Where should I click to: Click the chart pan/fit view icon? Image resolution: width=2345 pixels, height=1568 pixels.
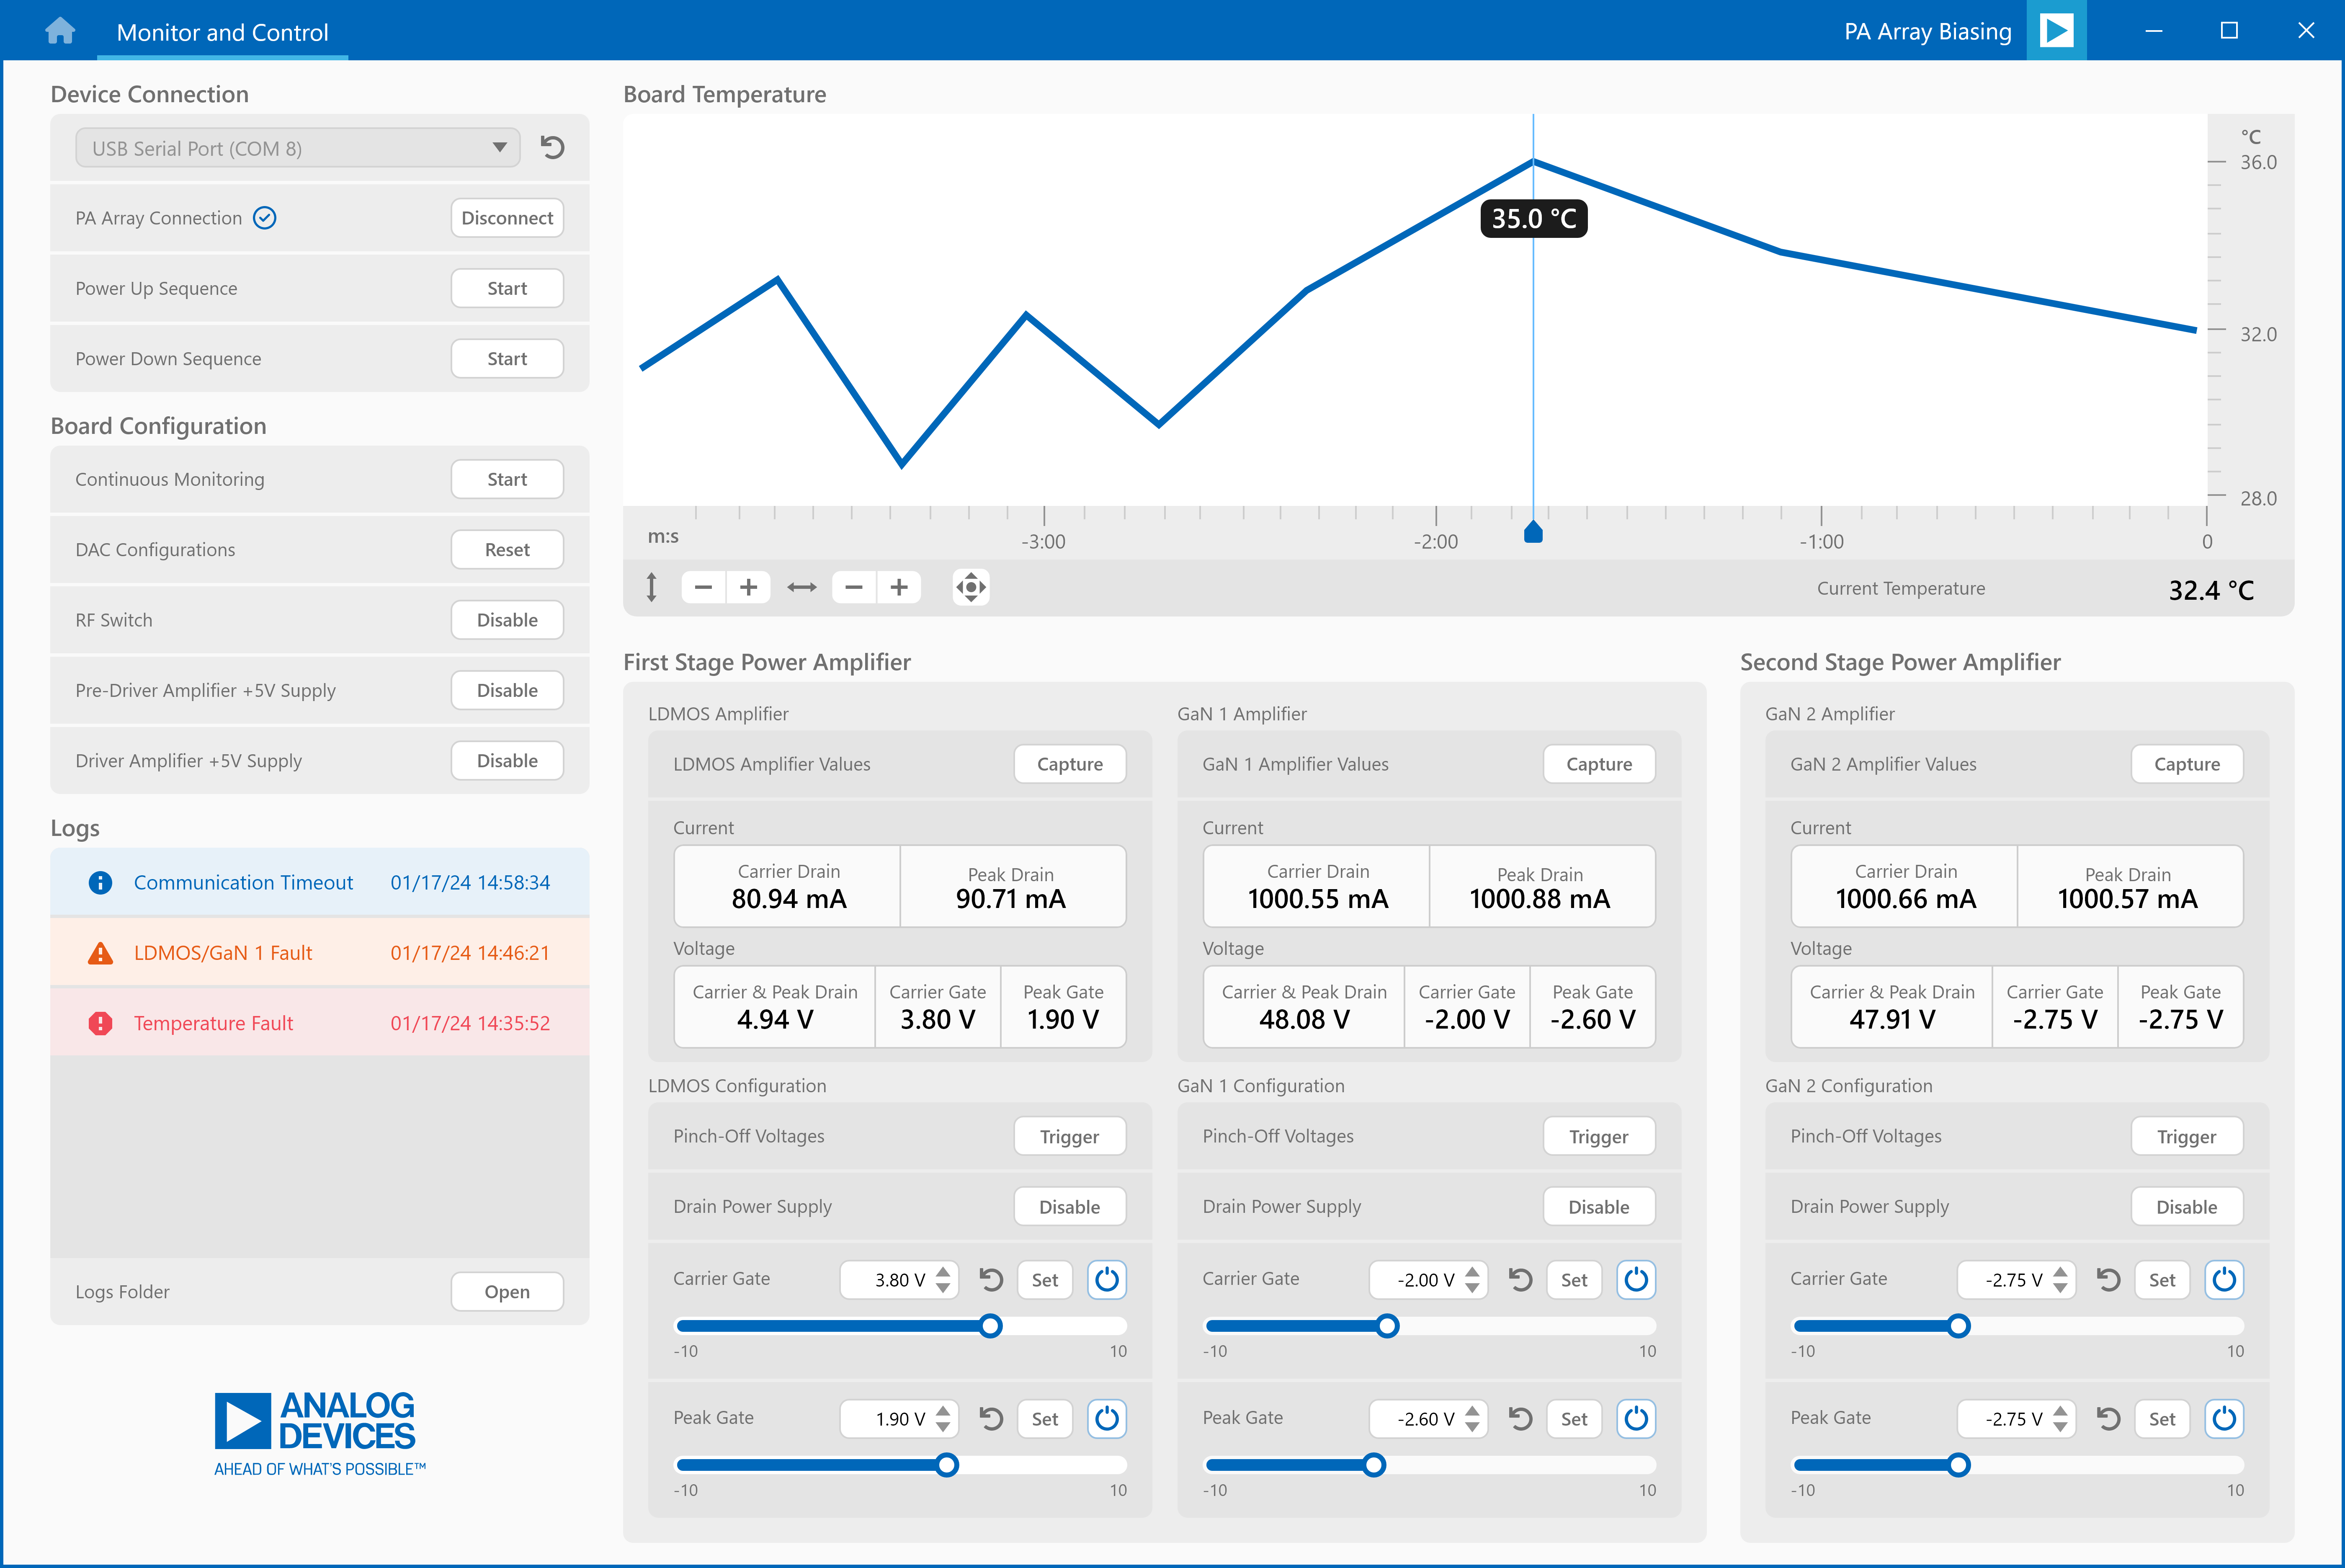pos(971,587)
